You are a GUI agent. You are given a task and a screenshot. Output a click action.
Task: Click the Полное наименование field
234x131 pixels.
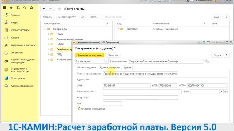140,74
